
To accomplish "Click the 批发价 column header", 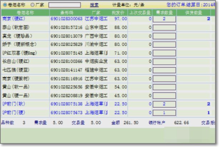I will tap(118, 13).
